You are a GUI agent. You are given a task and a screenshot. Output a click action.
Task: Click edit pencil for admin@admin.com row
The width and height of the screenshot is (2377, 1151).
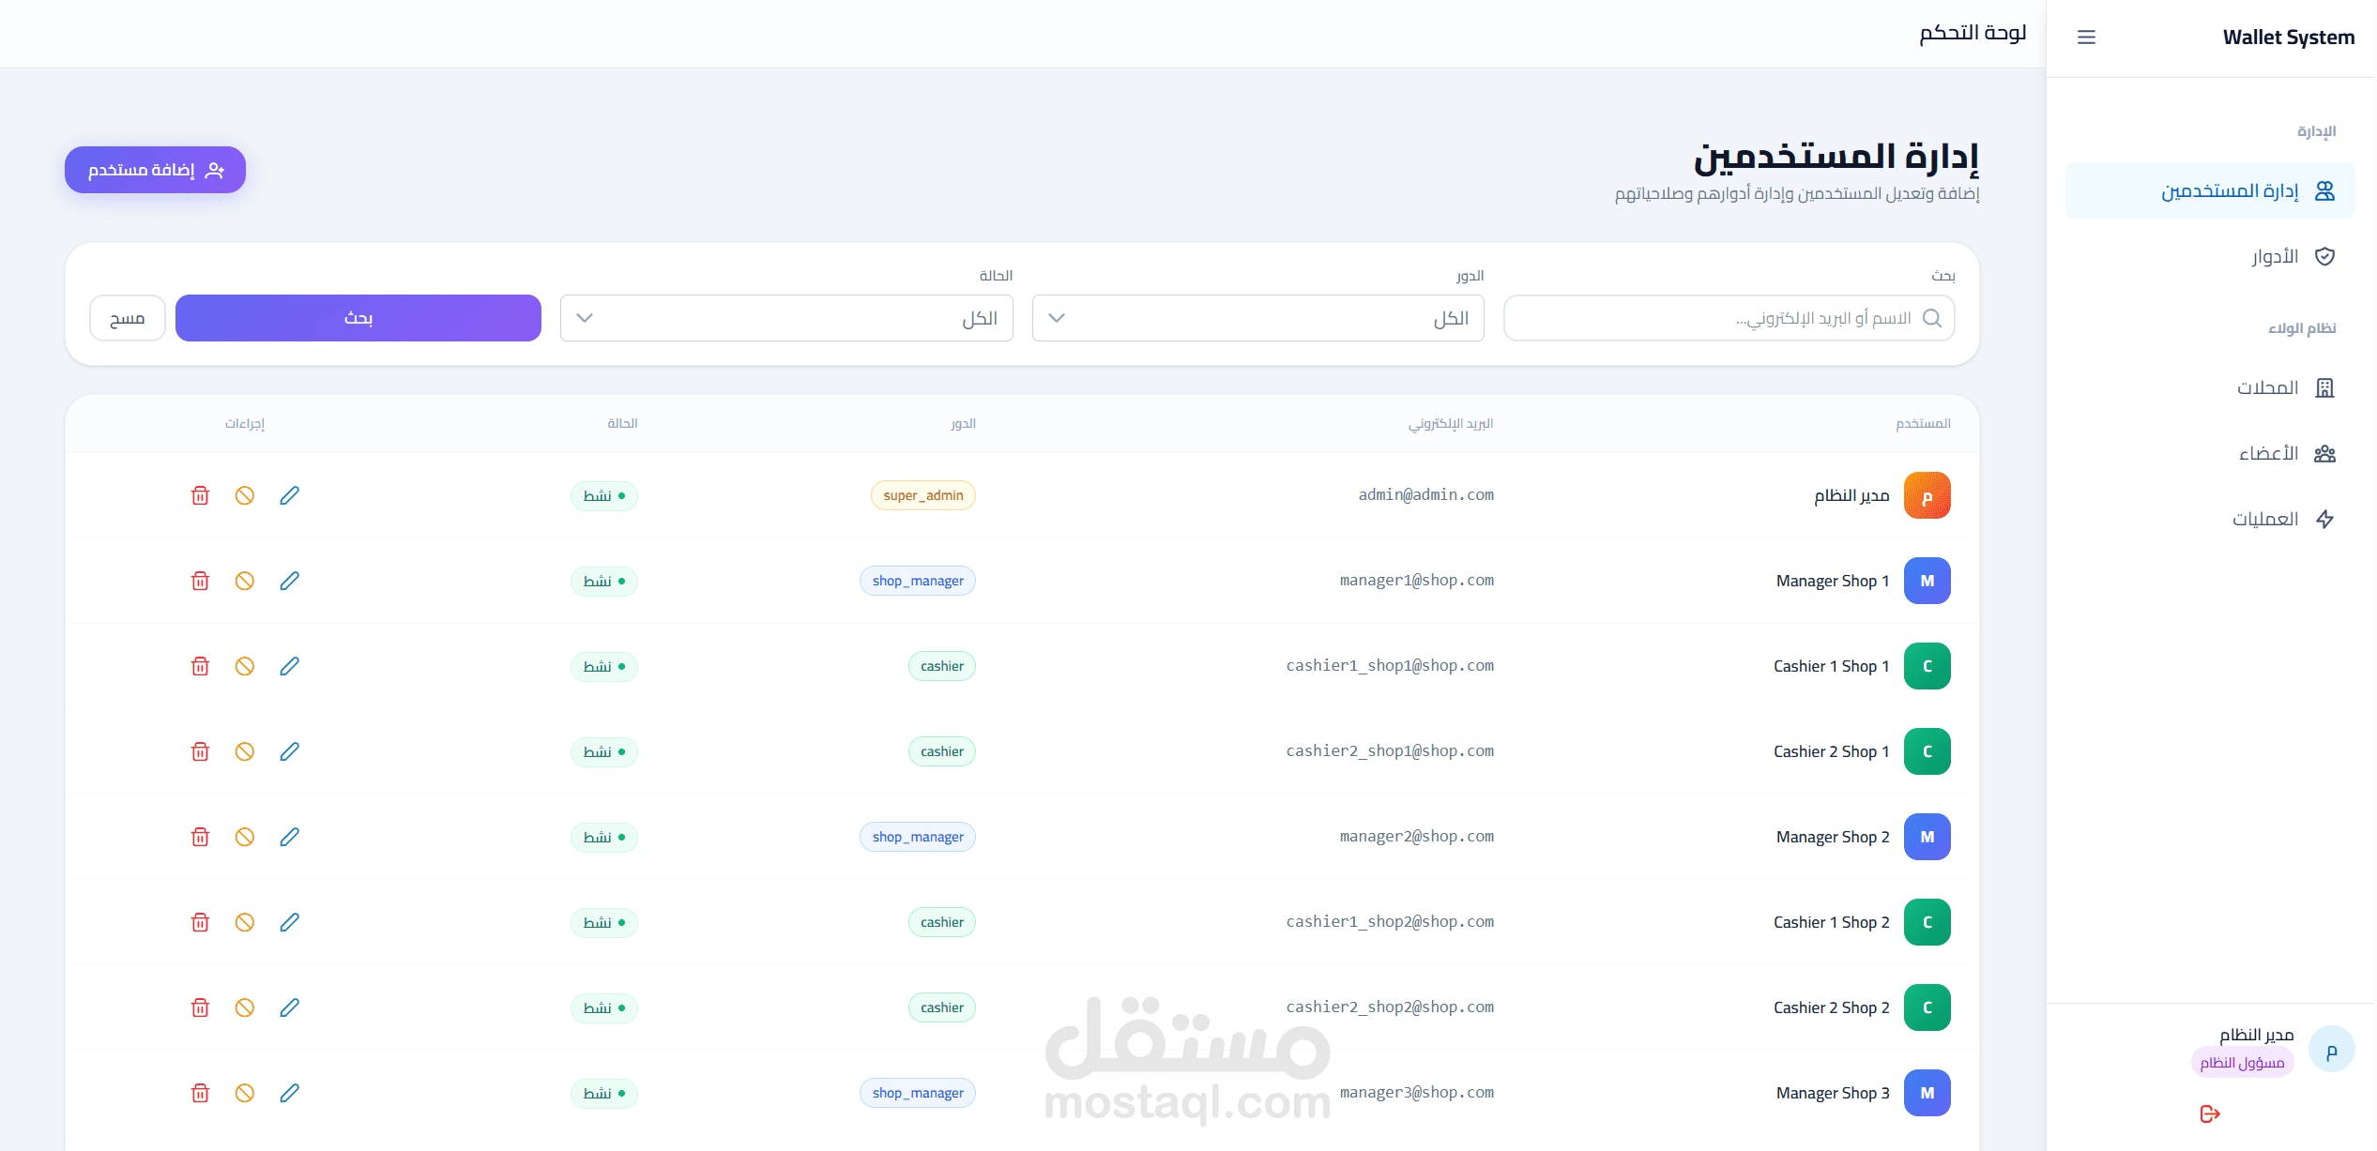pos(289,495)
